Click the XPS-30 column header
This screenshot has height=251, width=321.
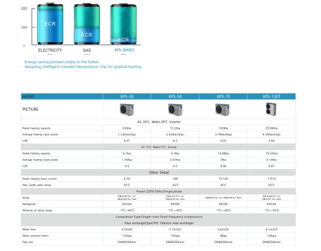tap(127, 97)
